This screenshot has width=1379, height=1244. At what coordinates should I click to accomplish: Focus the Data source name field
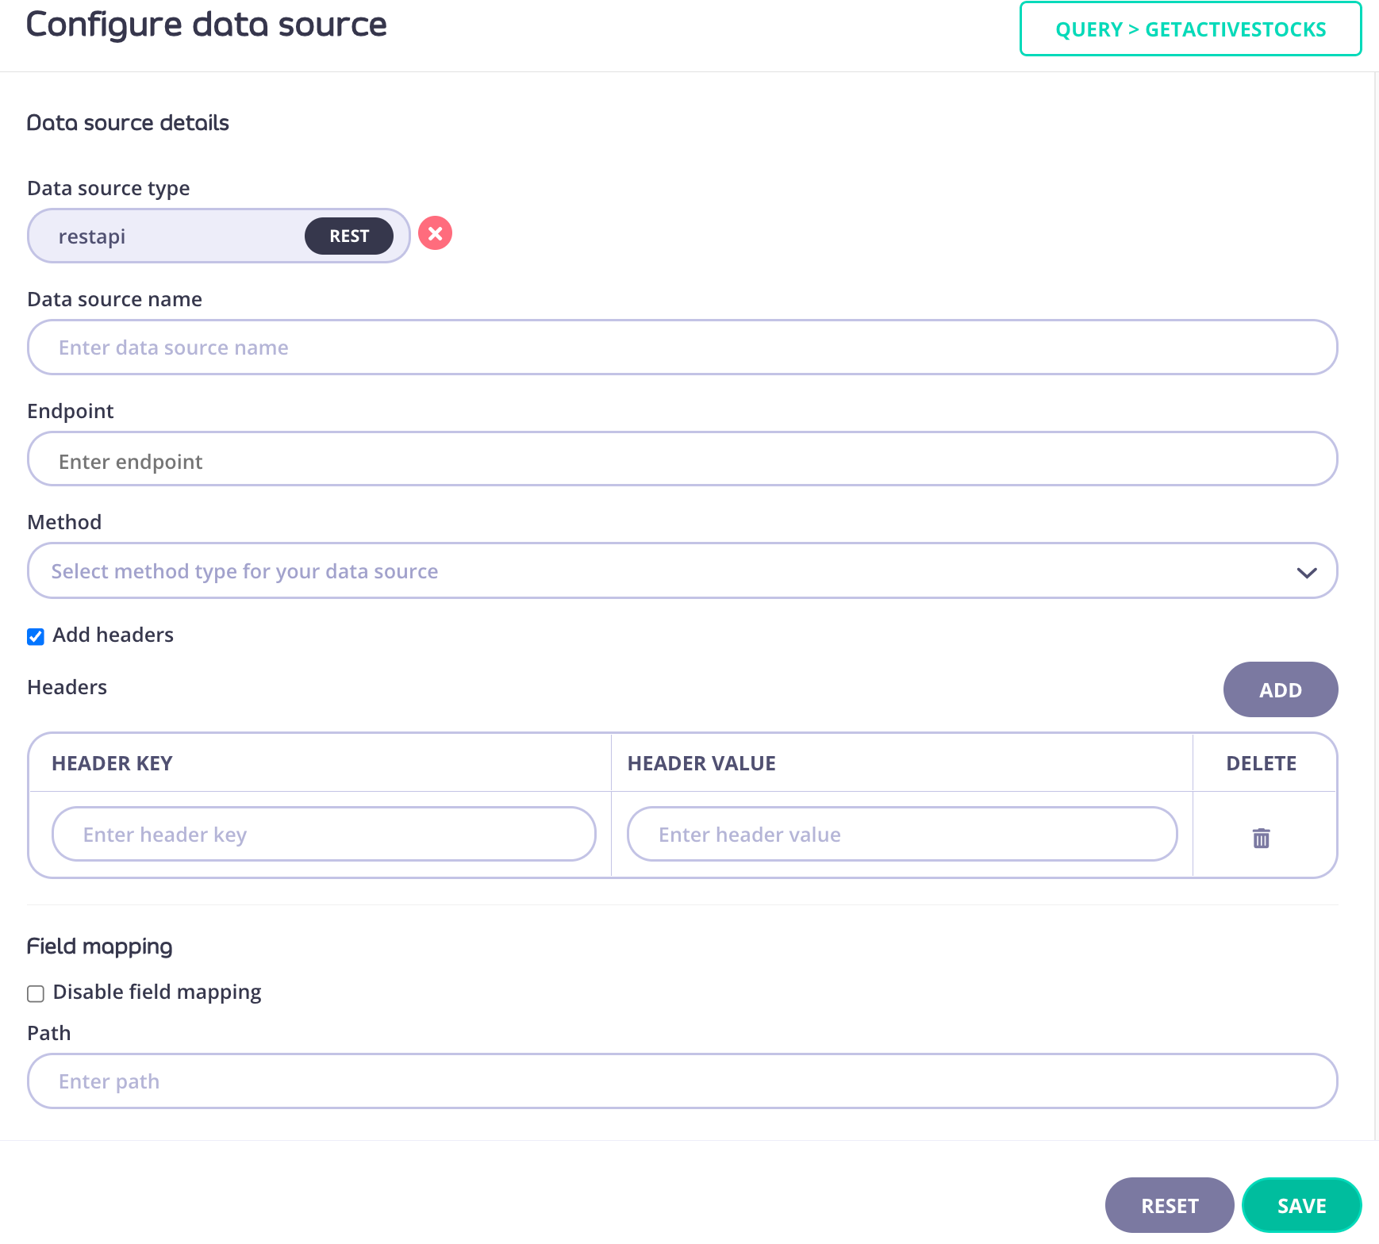coord(681,347)
